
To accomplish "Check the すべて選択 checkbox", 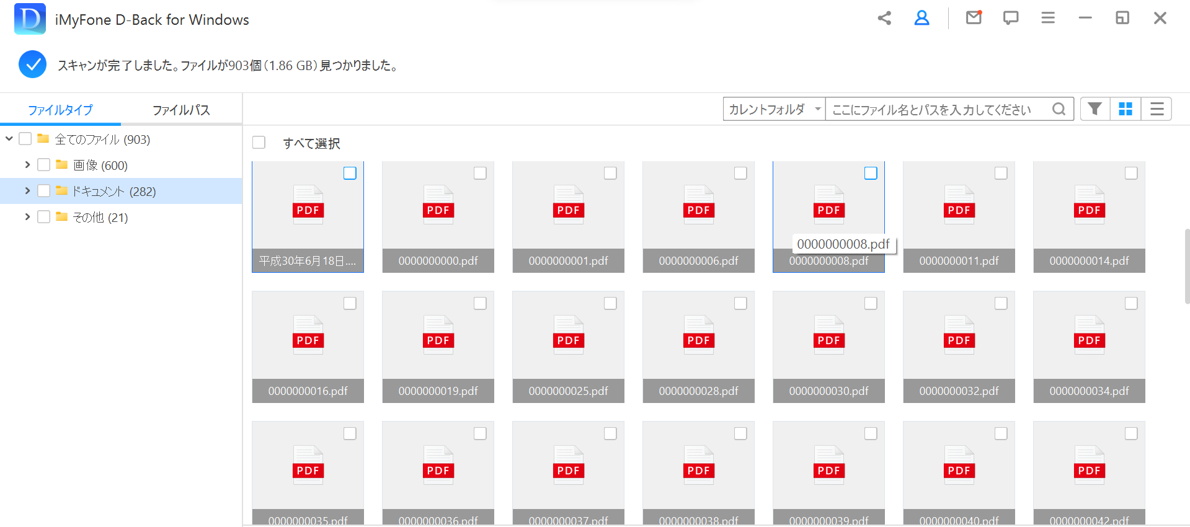I will 259,143.
